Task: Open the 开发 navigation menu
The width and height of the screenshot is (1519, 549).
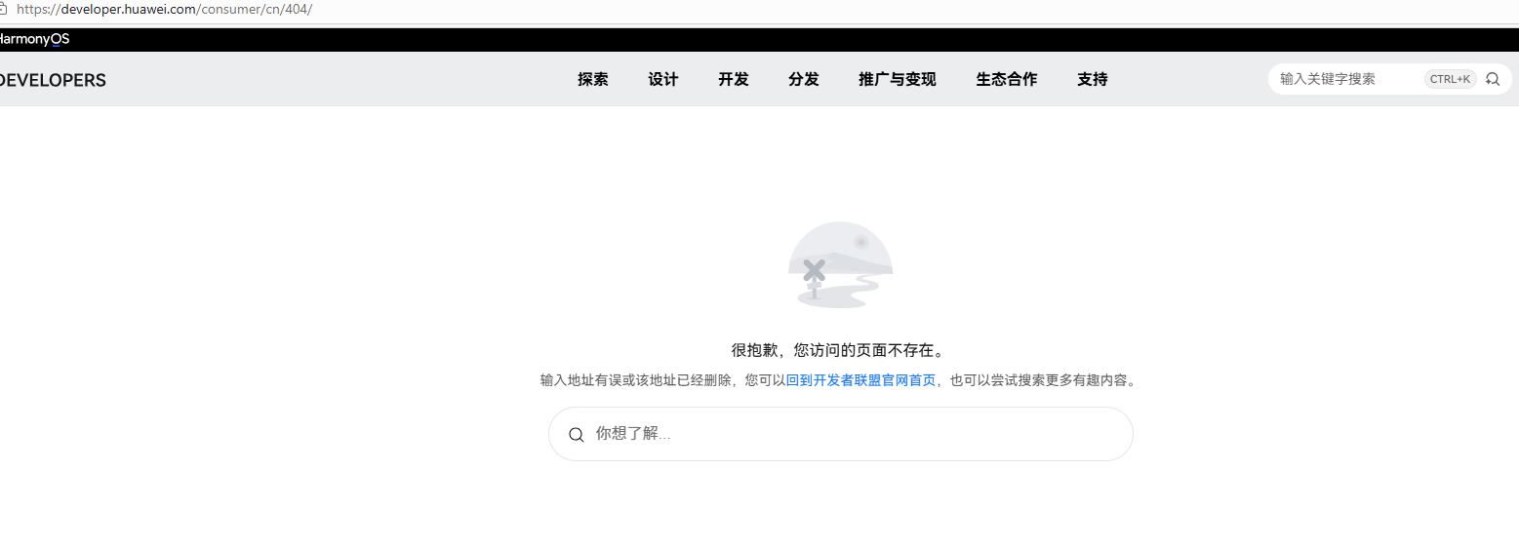Action: pyautogui.click(x=734, y=80)
